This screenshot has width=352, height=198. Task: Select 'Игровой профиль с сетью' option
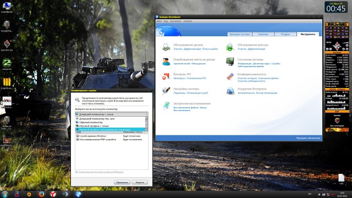point(111,126)
